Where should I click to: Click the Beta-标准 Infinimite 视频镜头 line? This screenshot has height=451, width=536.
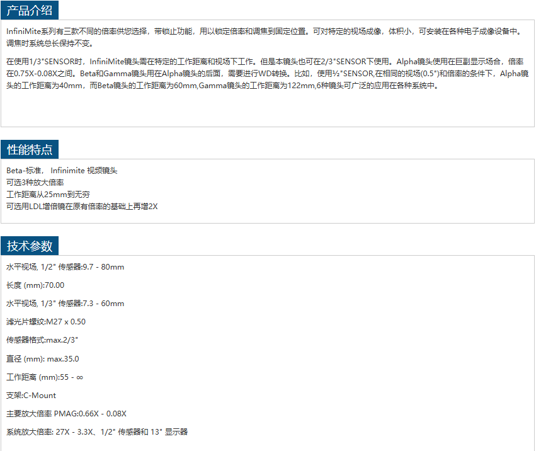(x=62, y=170)
